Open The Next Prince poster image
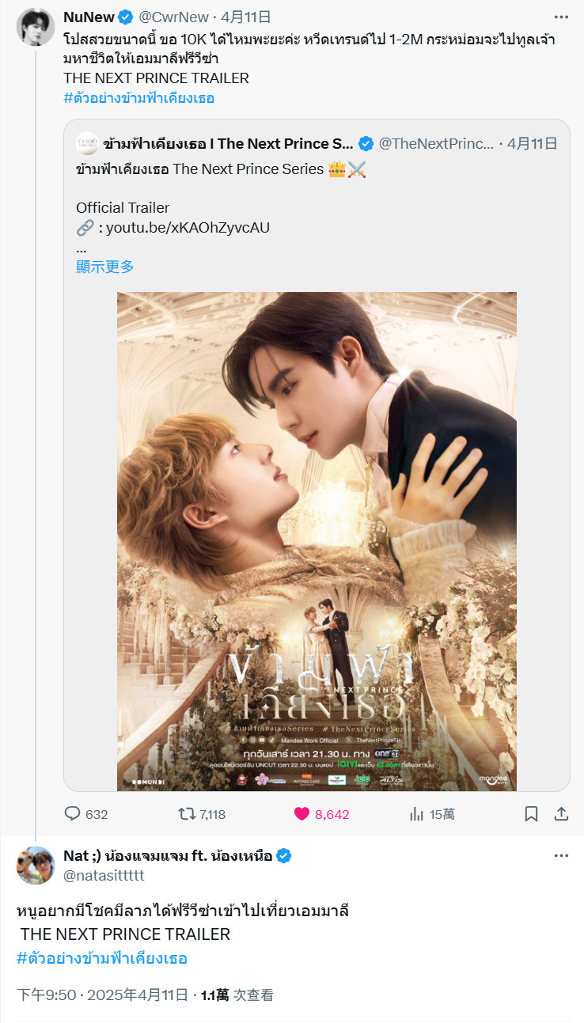This screenshot has height=1023, width=584. pyautogui.click(x=317, y=541)
